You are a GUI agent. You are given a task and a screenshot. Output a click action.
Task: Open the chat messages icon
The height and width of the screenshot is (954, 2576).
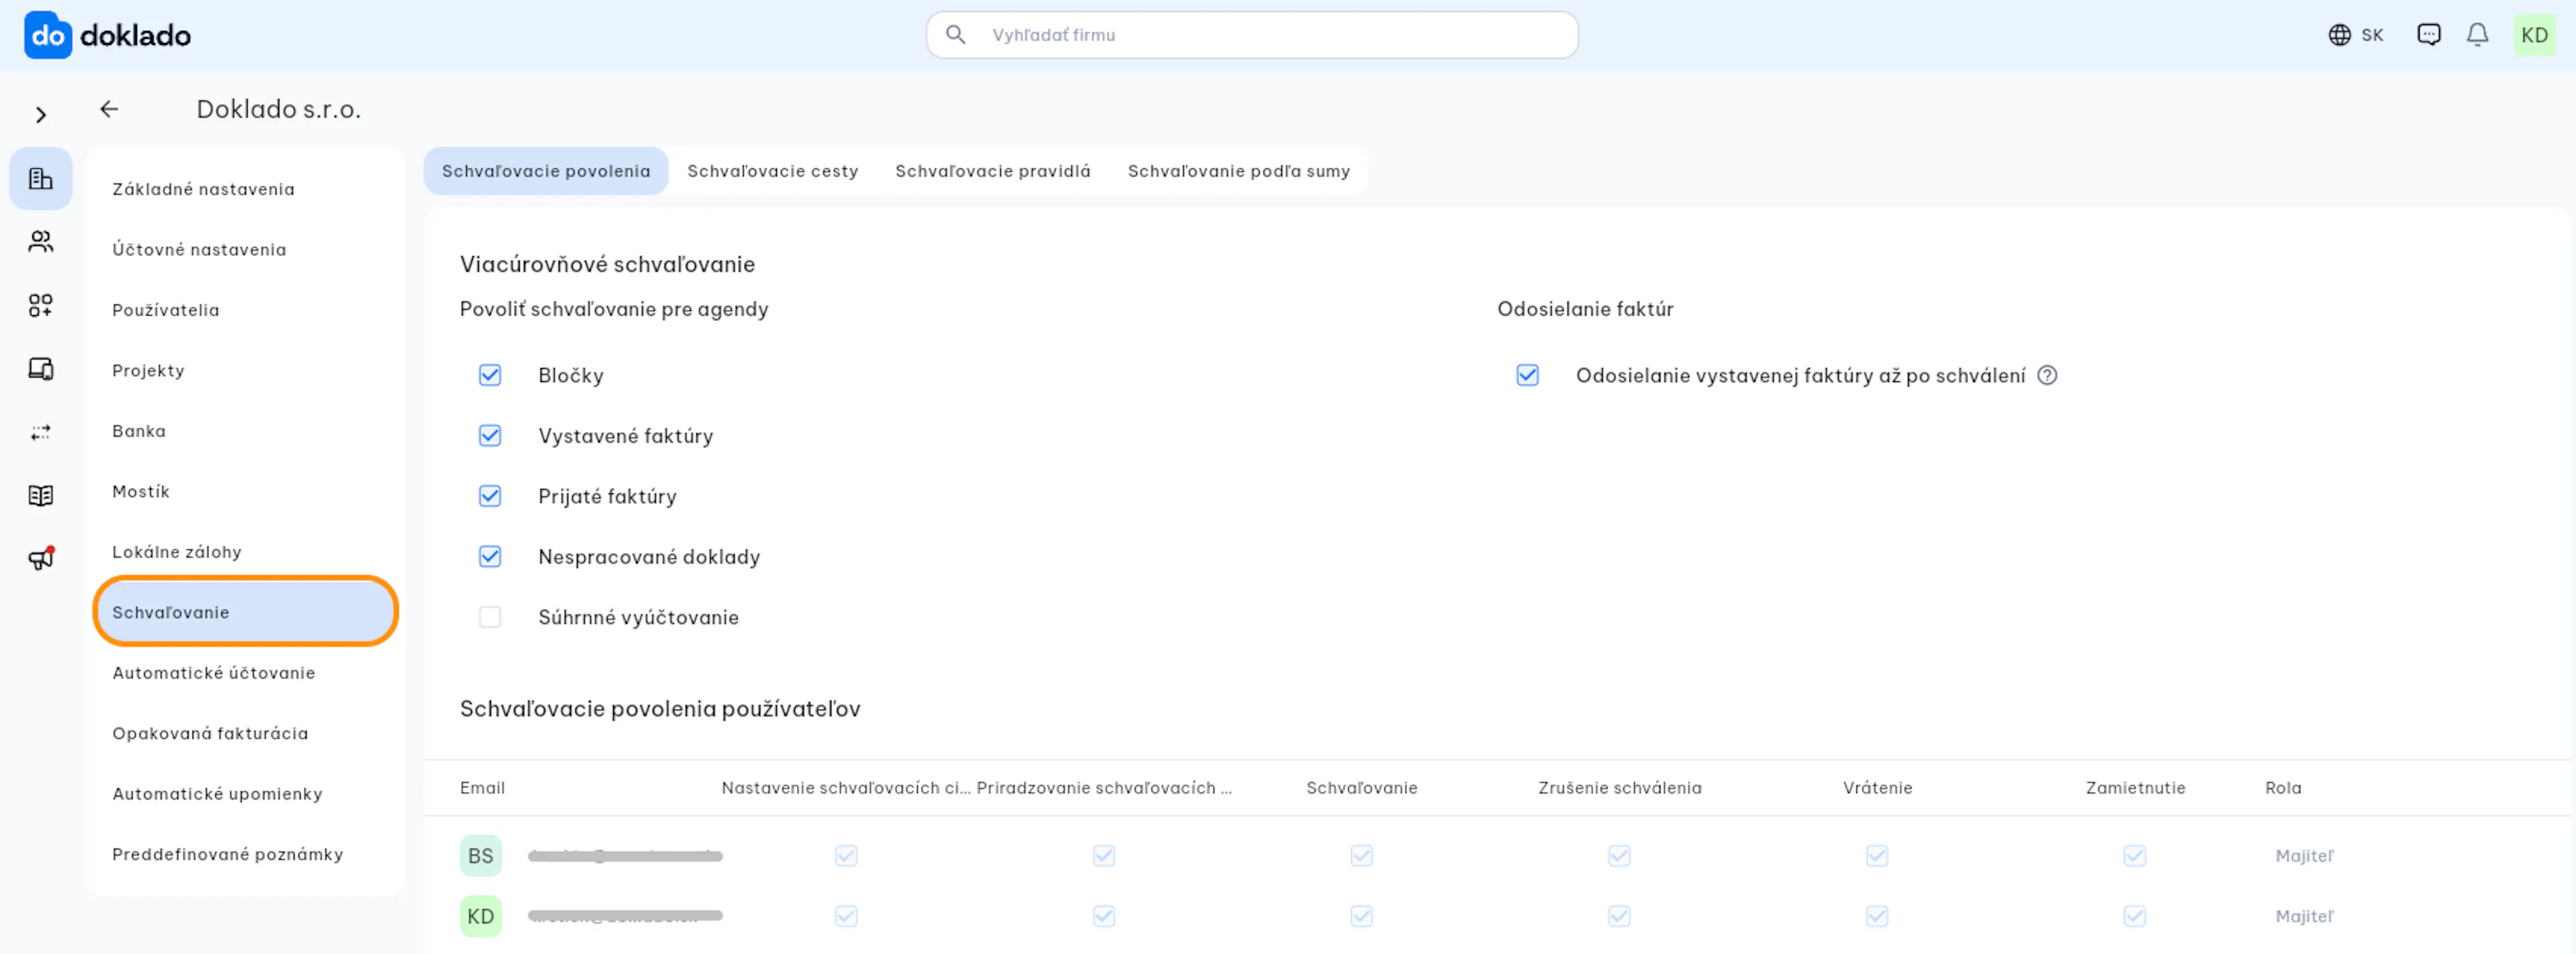(x=2428, y=35)
